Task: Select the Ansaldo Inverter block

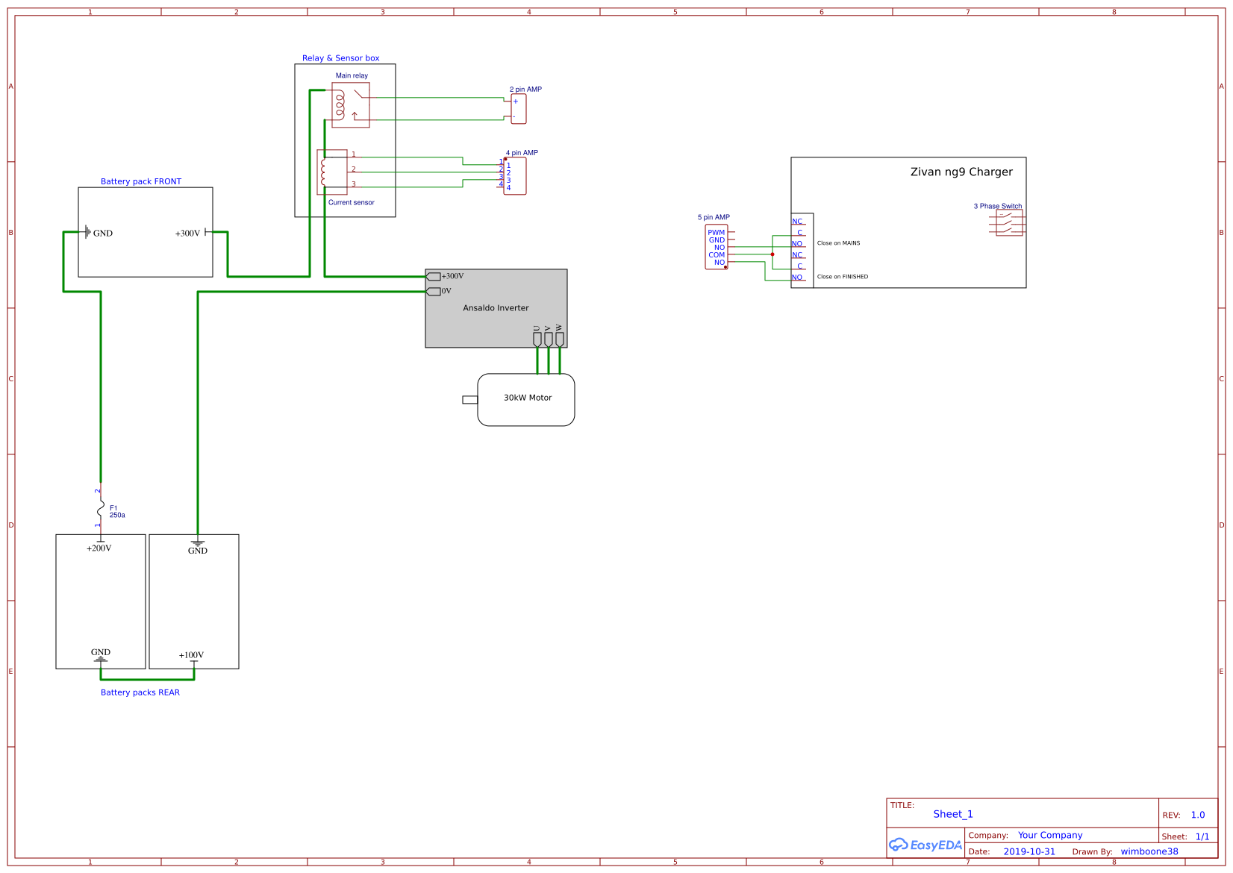Action: point(495,307)
